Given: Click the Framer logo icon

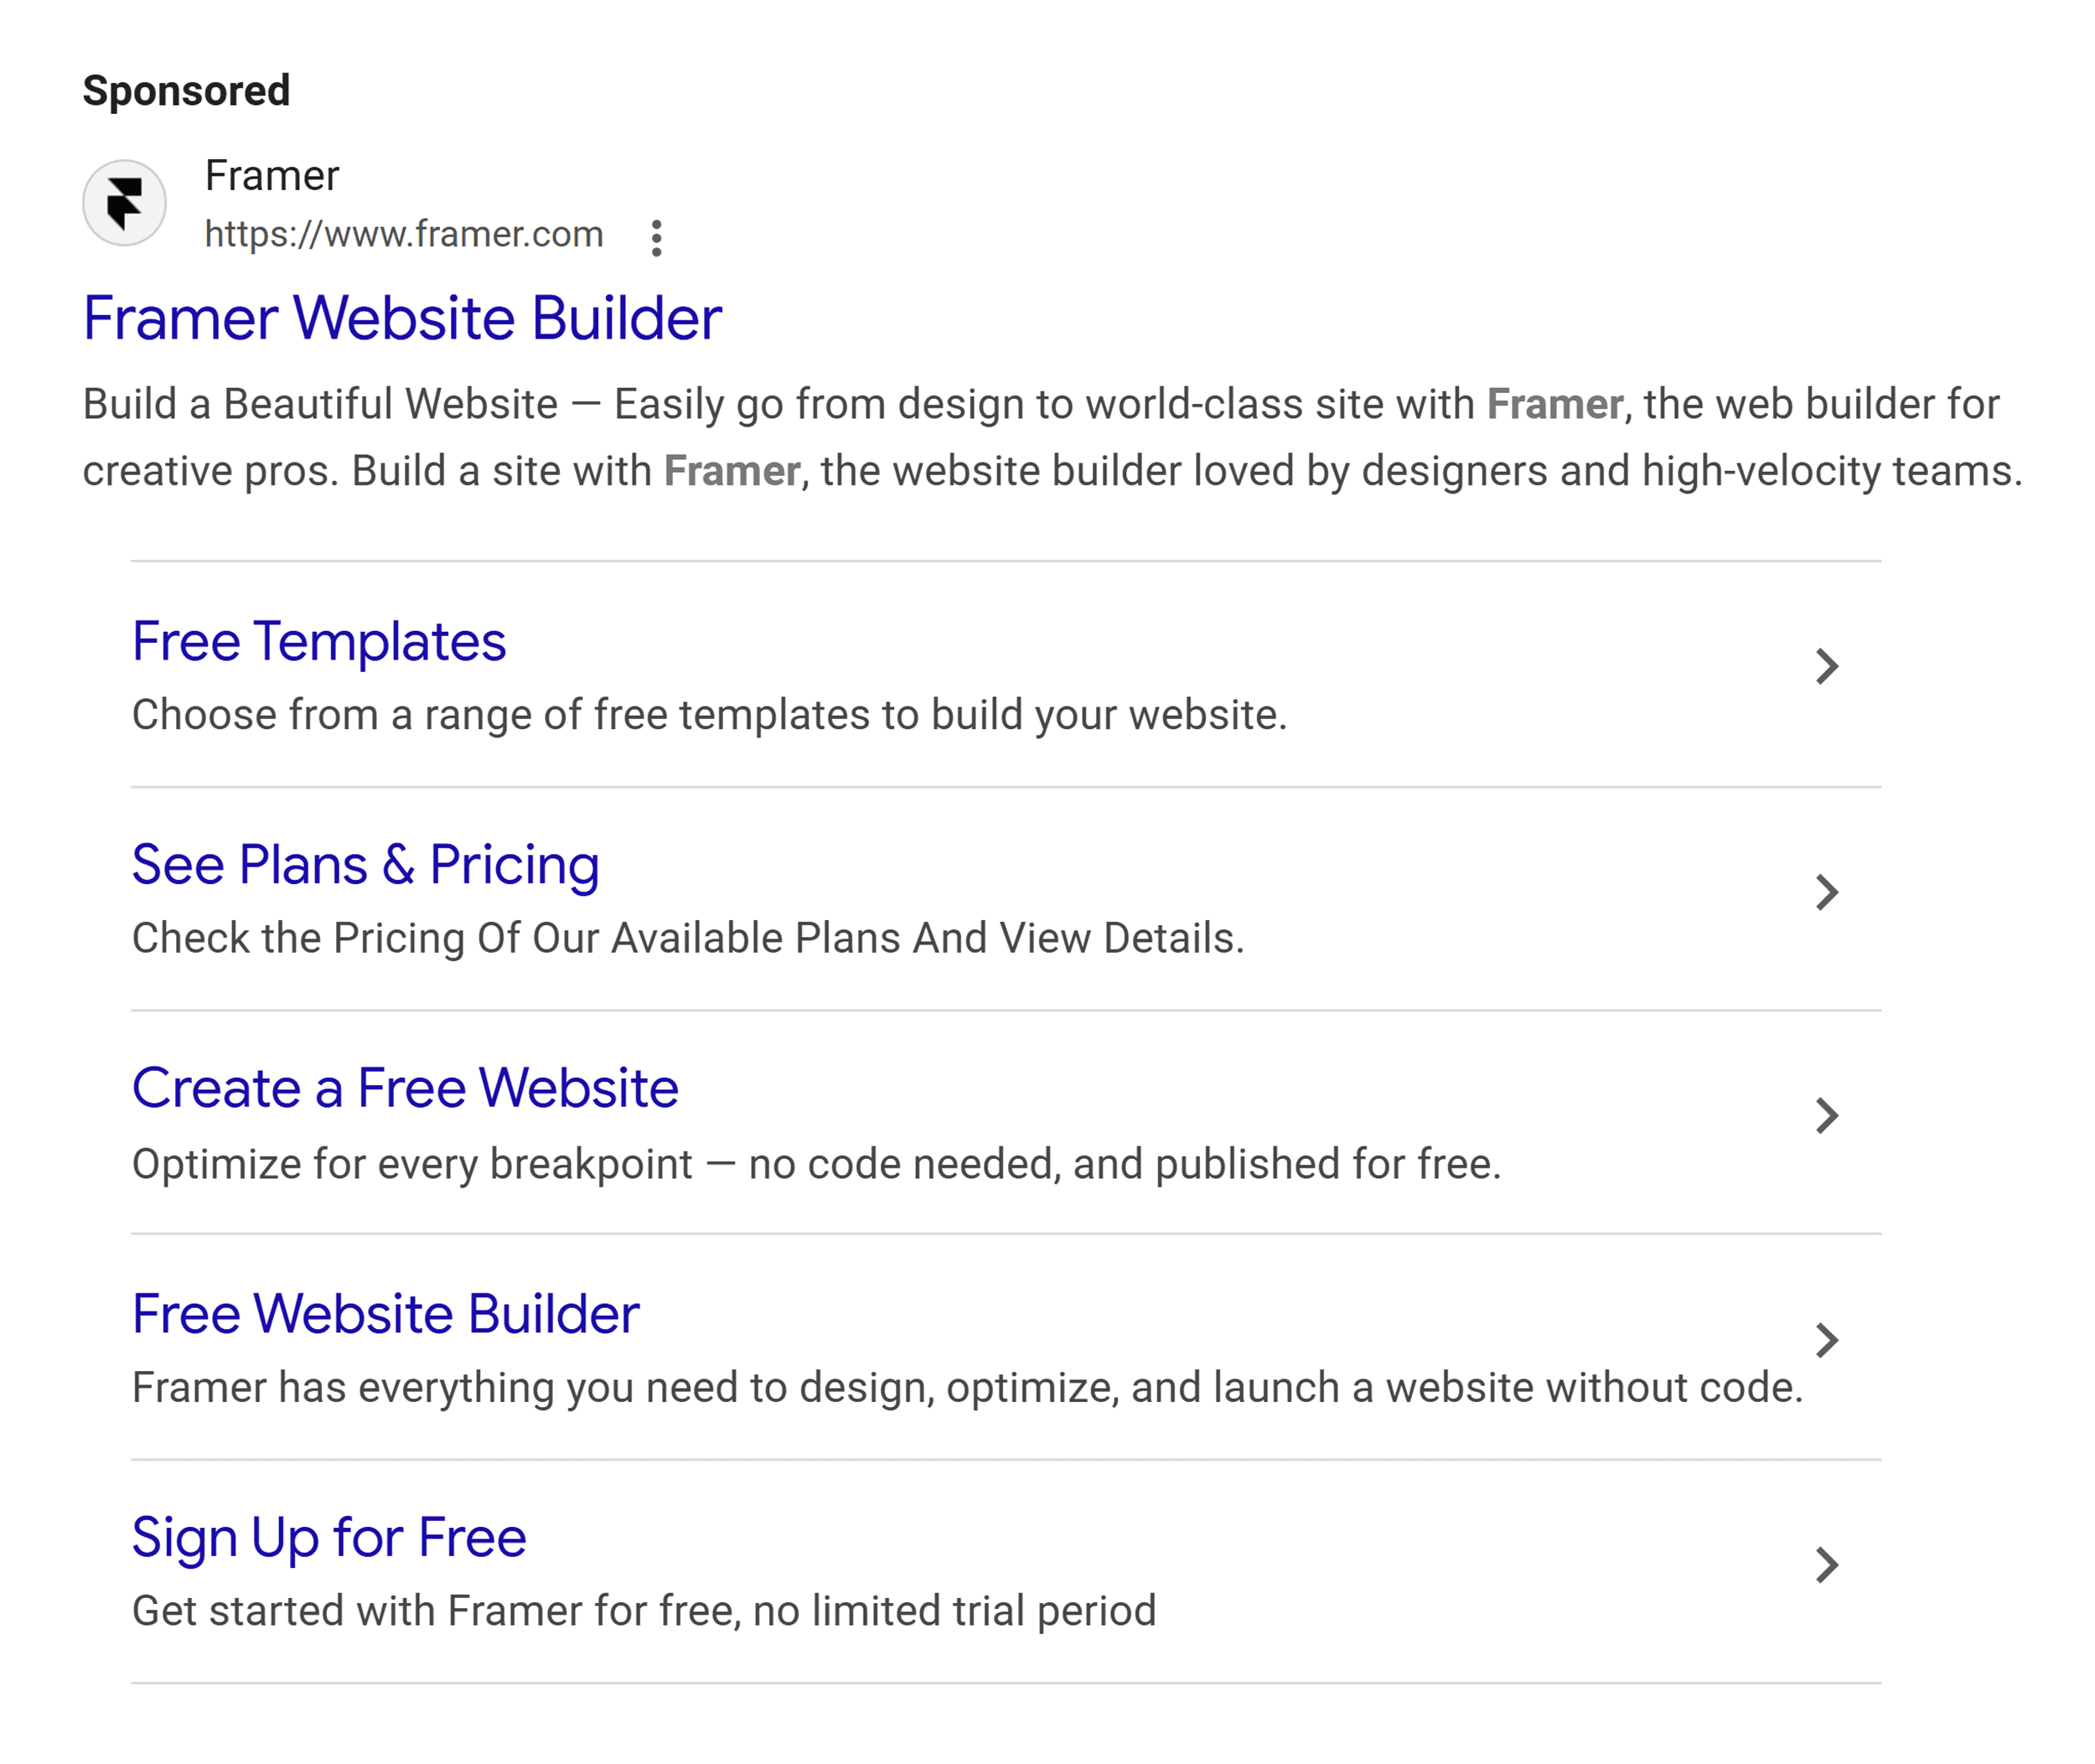Looking at the screenshot, I should point(124,203).
